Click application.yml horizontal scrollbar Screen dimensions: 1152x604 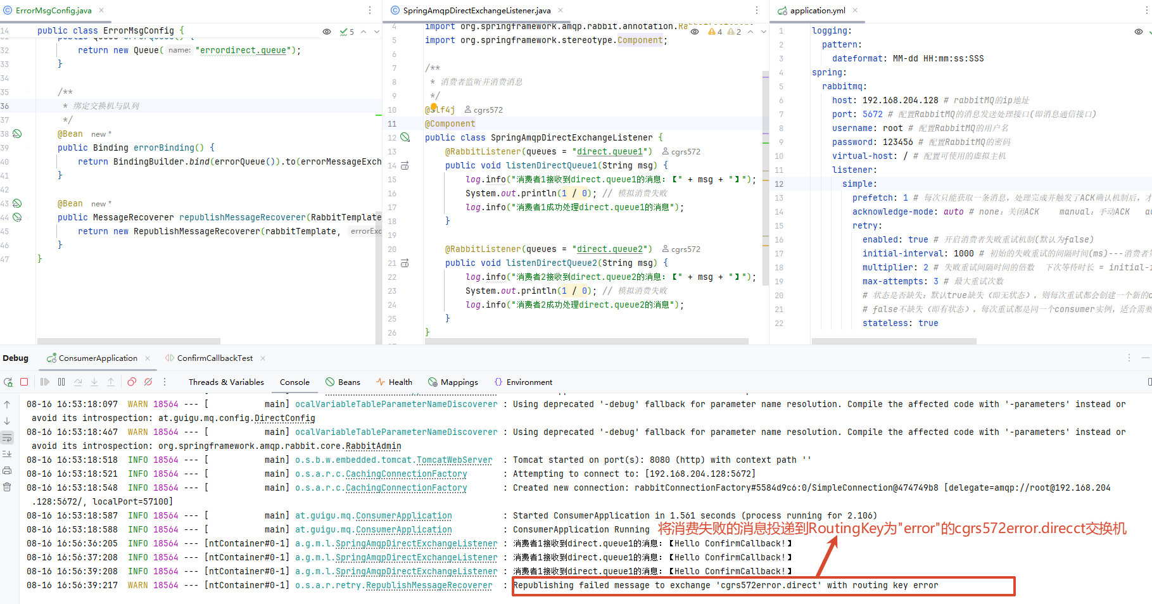[894, 341]
